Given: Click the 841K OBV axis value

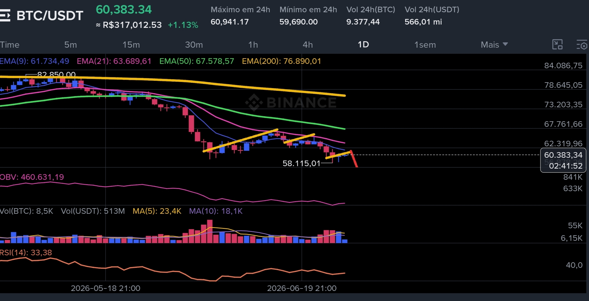Looking at the screenshot, I should [x=573, y=177].
